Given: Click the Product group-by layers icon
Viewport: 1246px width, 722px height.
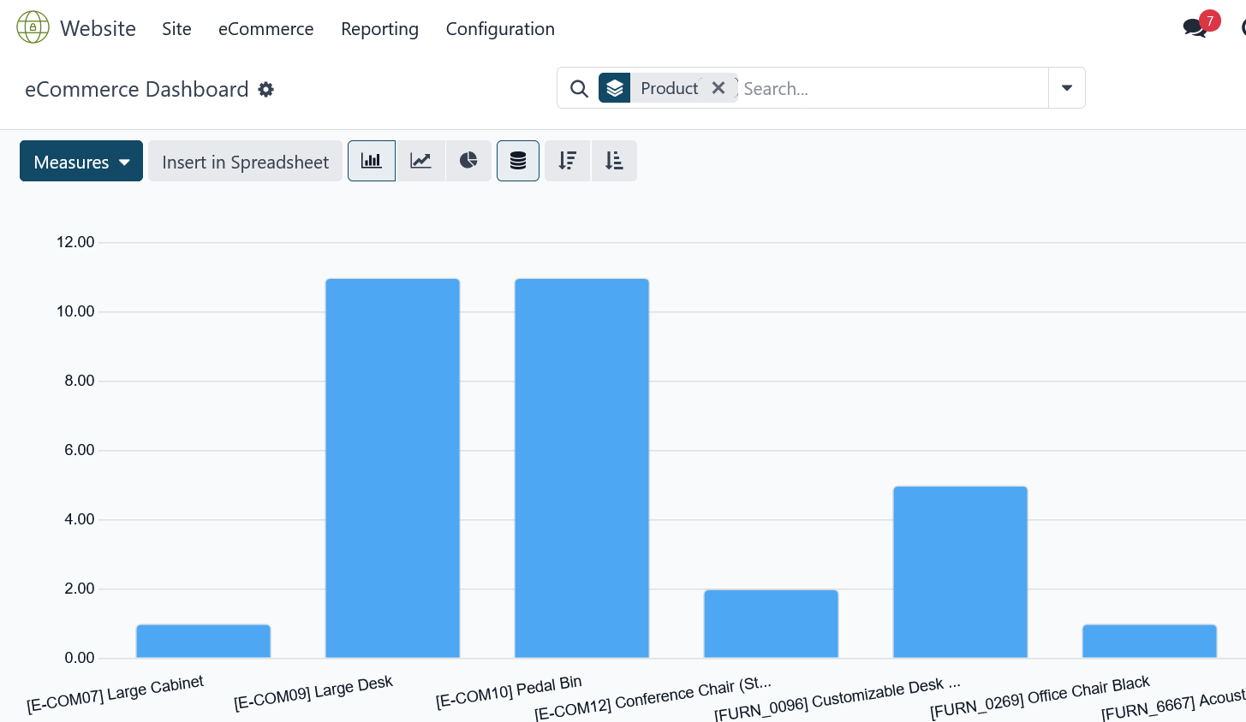Looking at the screenshot, I should click(x=615, y=88).
